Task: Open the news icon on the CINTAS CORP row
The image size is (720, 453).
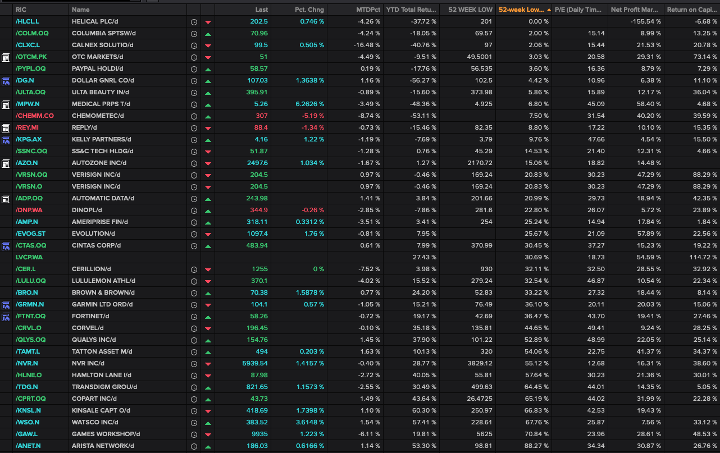Action: (x=6, y=245)
